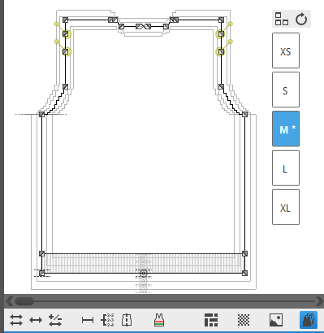
Task: Select the center neckline crossed node
Action: 143,26
